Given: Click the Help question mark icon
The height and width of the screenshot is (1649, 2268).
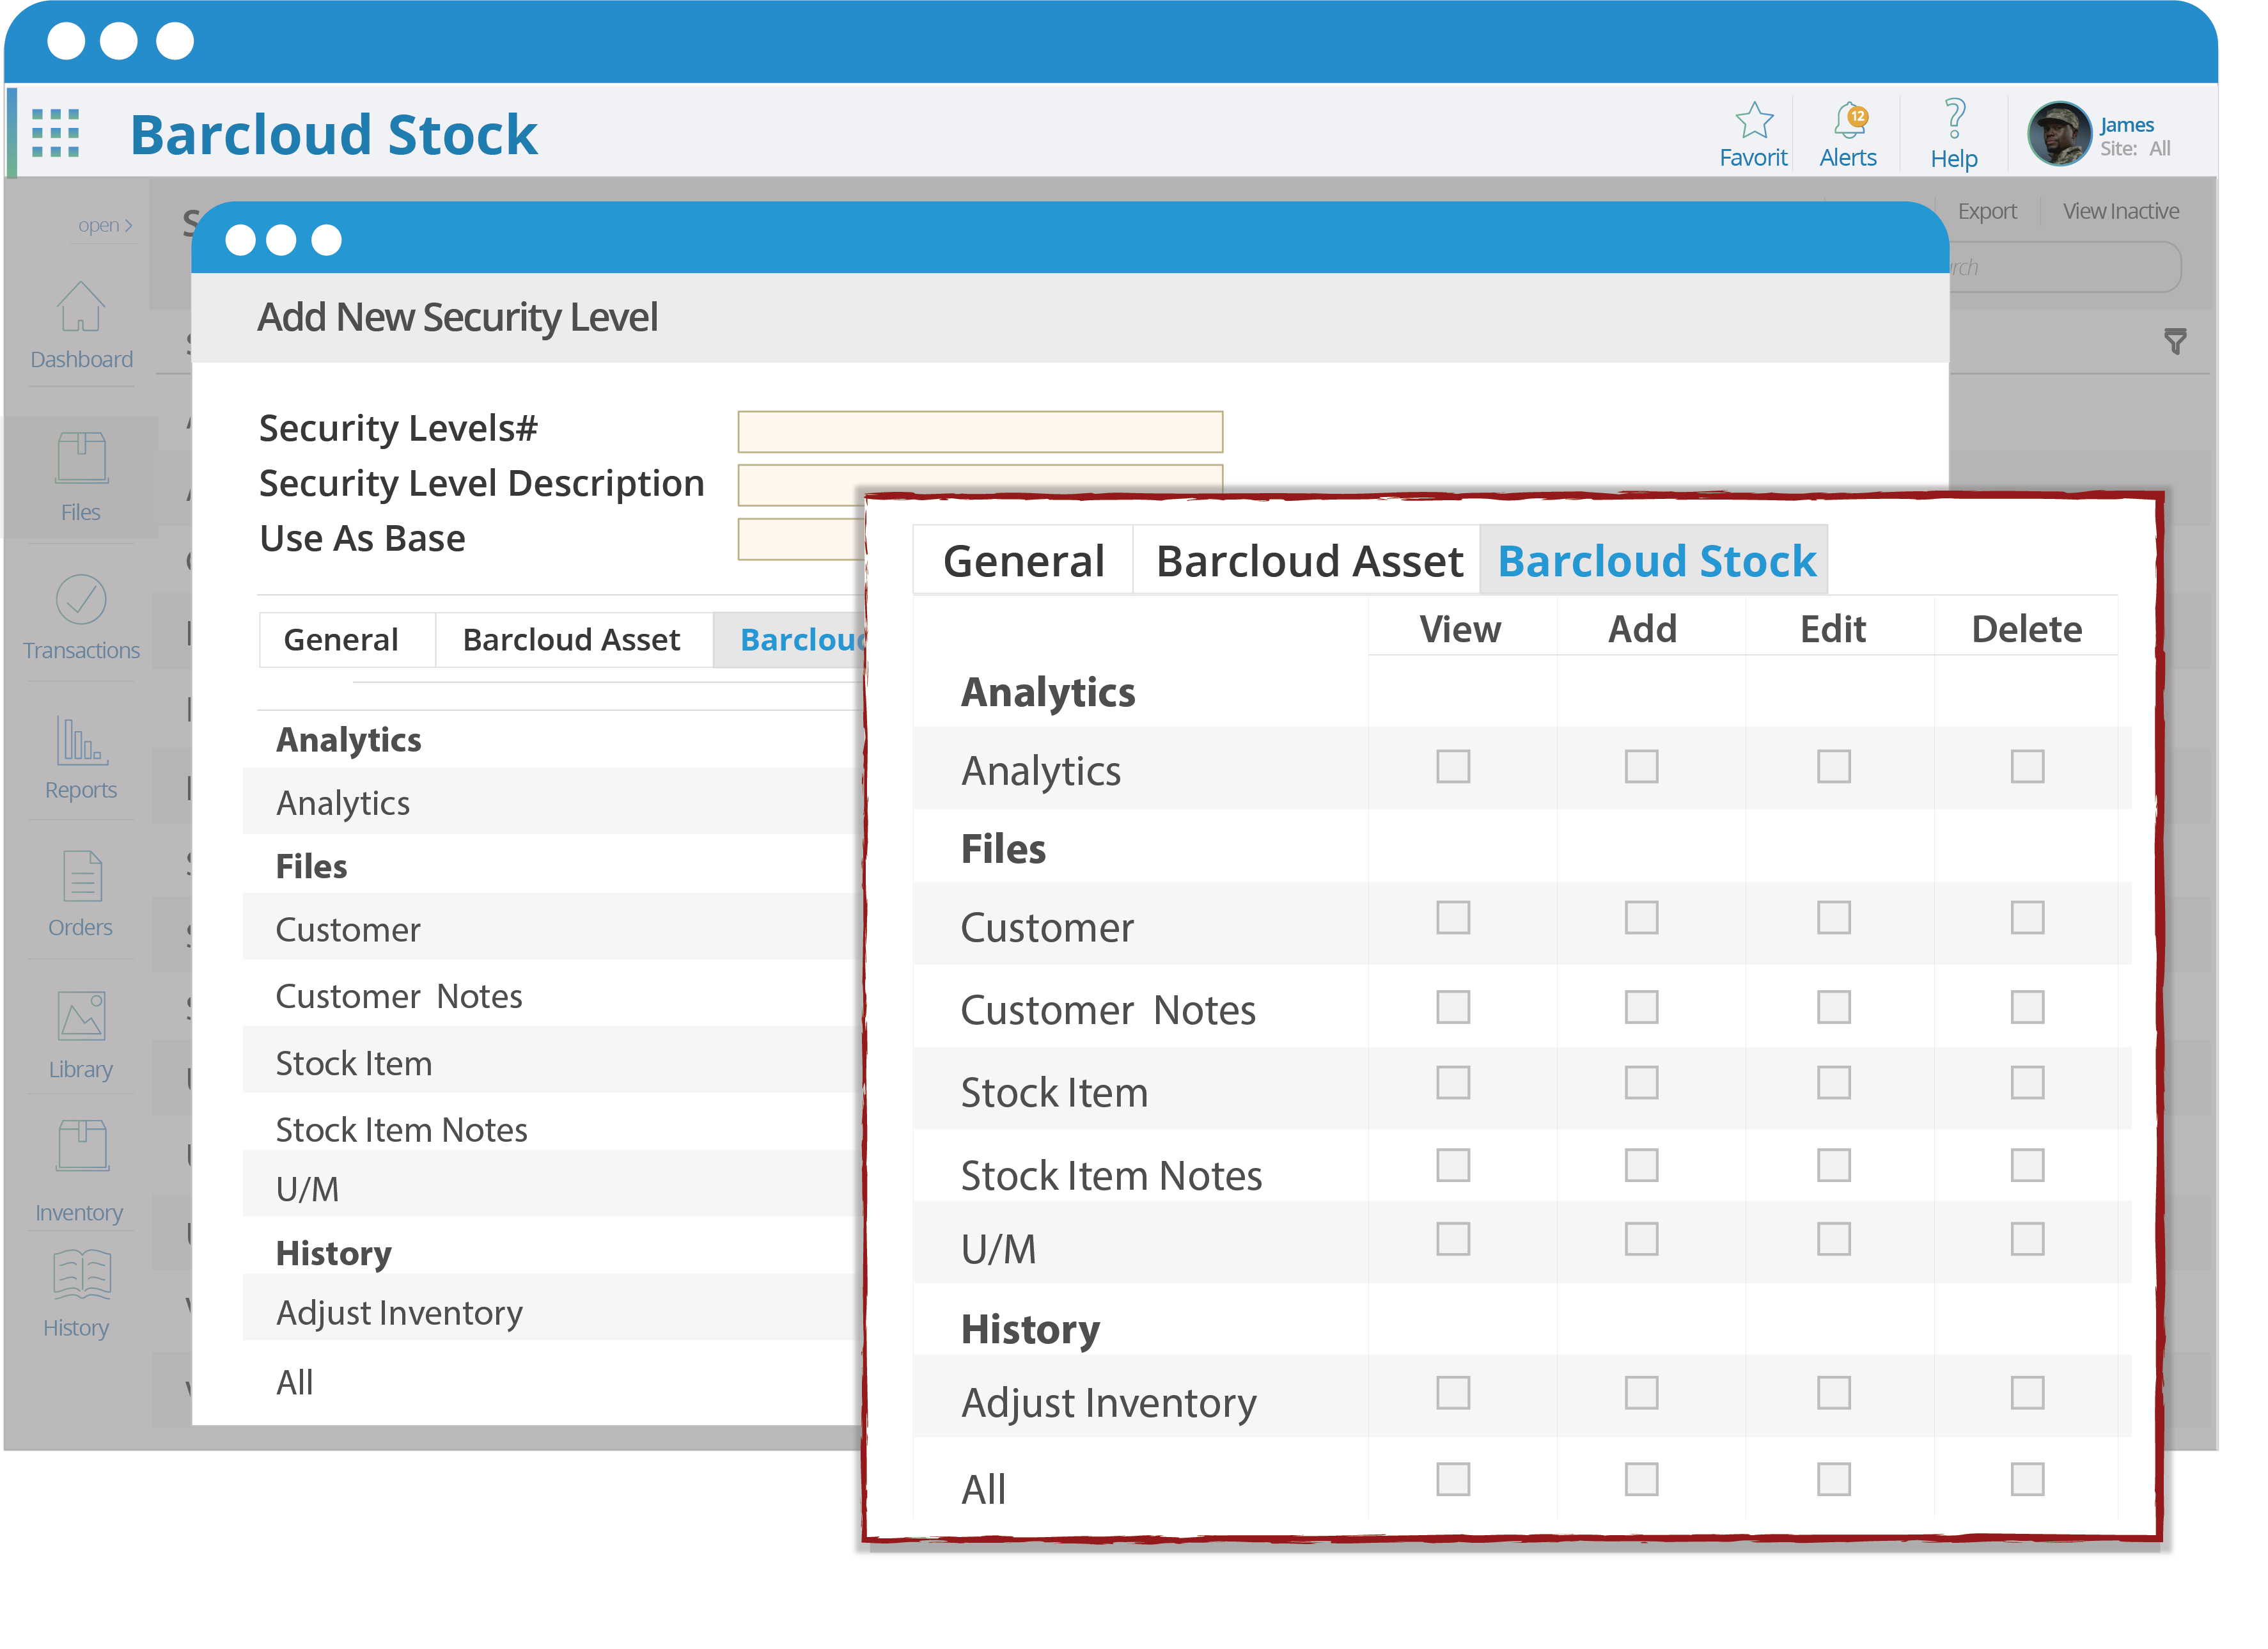Looking at the screenshot, I should 1954,119.
